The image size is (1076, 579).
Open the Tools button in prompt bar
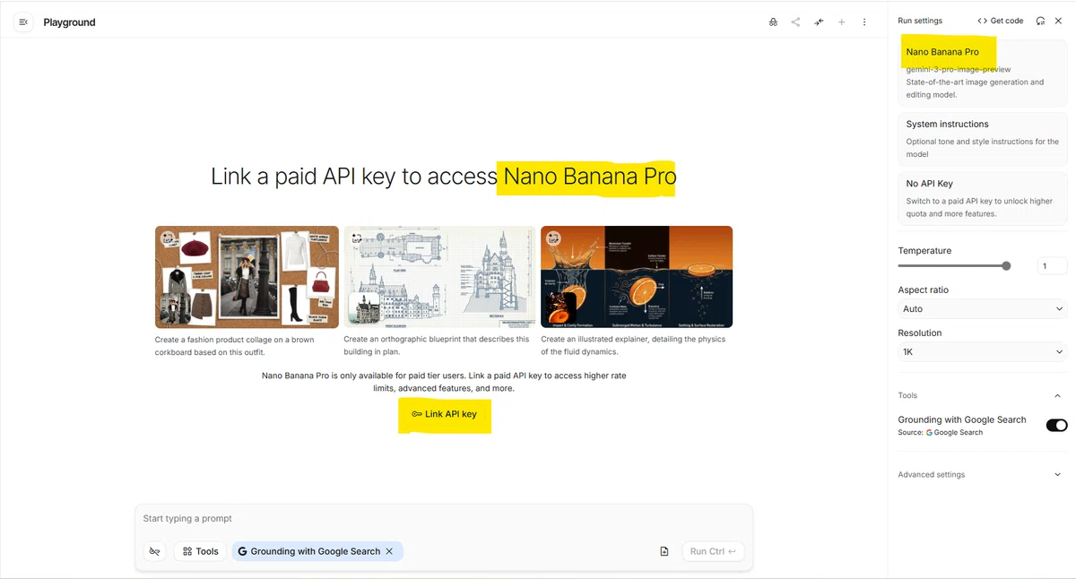(x=200, y=551)
